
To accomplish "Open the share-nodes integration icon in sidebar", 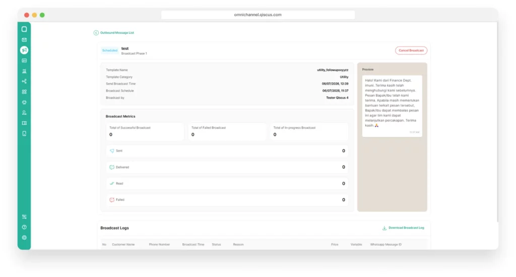I will tap(24, 81).
